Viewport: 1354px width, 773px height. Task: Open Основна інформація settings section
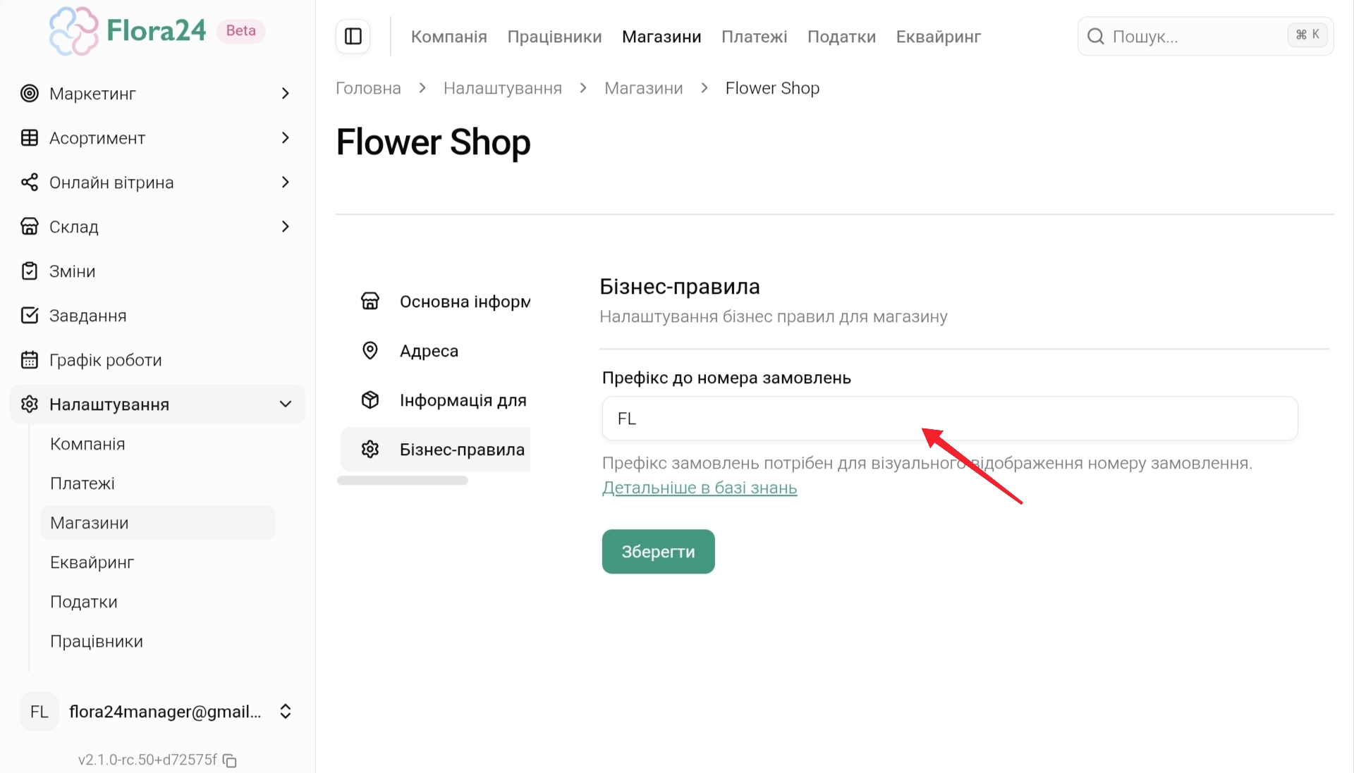(x=464, y=302)
